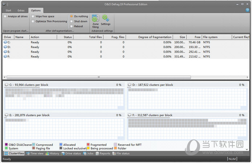The height and width of the screenshot is (163, 252).
Task: Click the C: cluster block map
Action: coord(64,99)
